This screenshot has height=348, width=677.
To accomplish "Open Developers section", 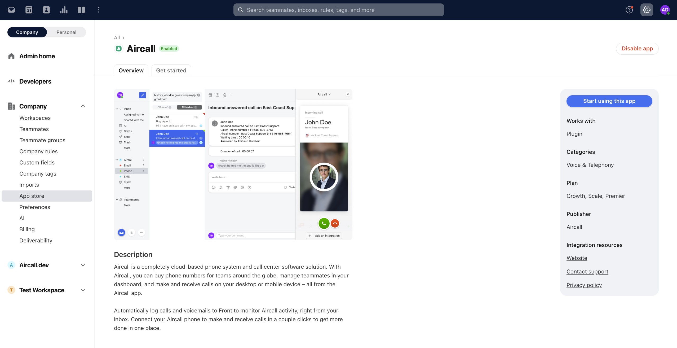I will click(35, 81).
